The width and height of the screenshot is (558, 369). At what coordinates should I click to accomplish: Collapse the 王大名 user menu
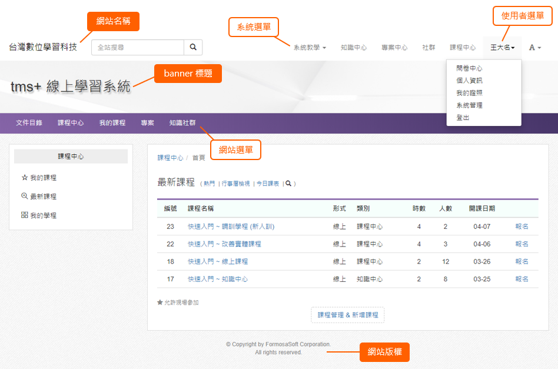tap(502, 48)
